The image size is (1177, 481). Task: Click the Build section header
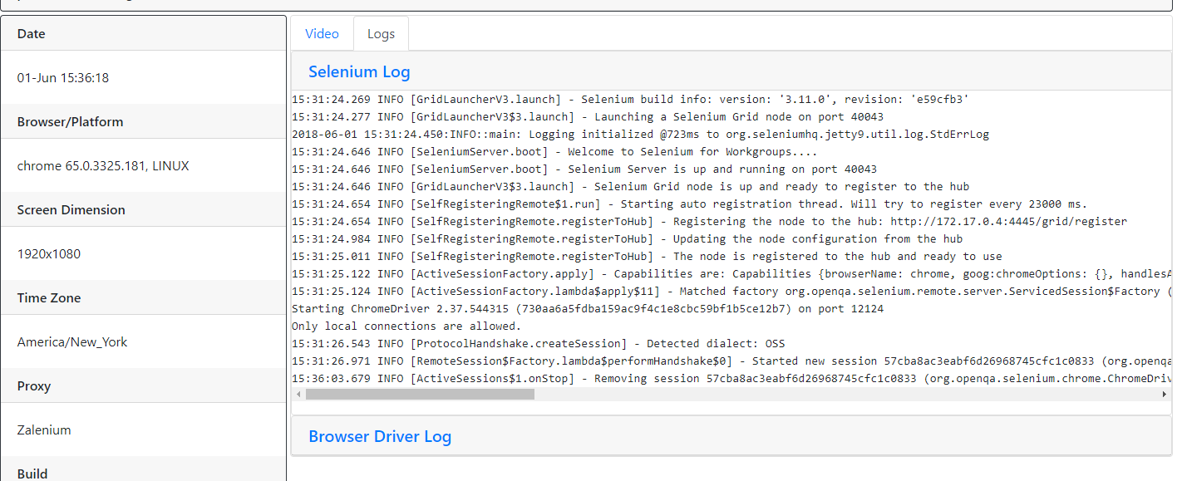coord(32,474)
